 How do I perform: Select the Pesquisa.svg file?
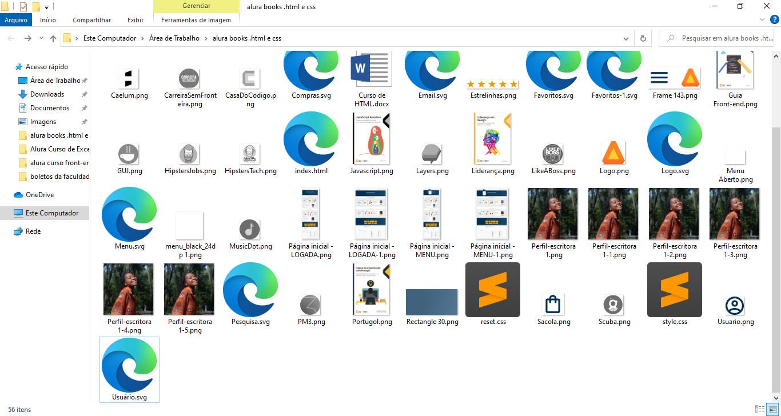[x=250, y=289]
